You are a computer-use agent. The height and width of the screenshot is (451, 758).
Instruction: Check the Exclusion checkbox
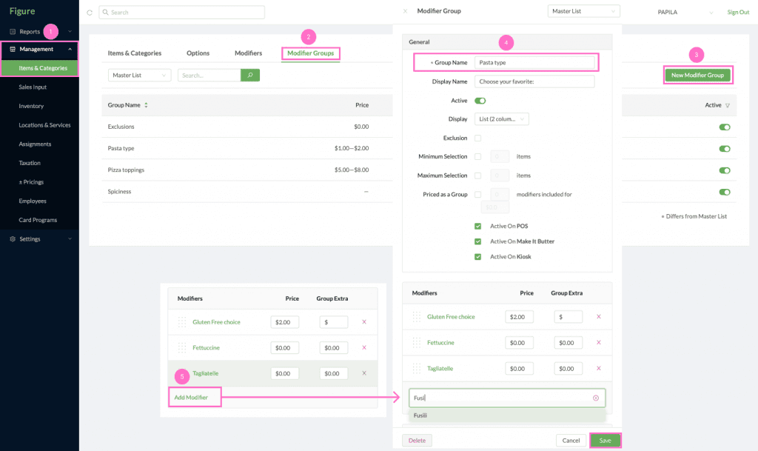pyautogui.click(x=477, y=138)
